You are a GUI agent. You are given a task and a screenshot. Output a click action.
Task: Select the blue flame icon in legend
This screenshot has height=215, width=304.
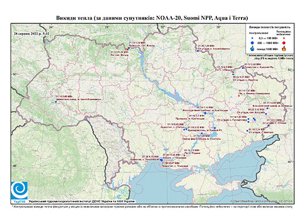click(252, 49)
